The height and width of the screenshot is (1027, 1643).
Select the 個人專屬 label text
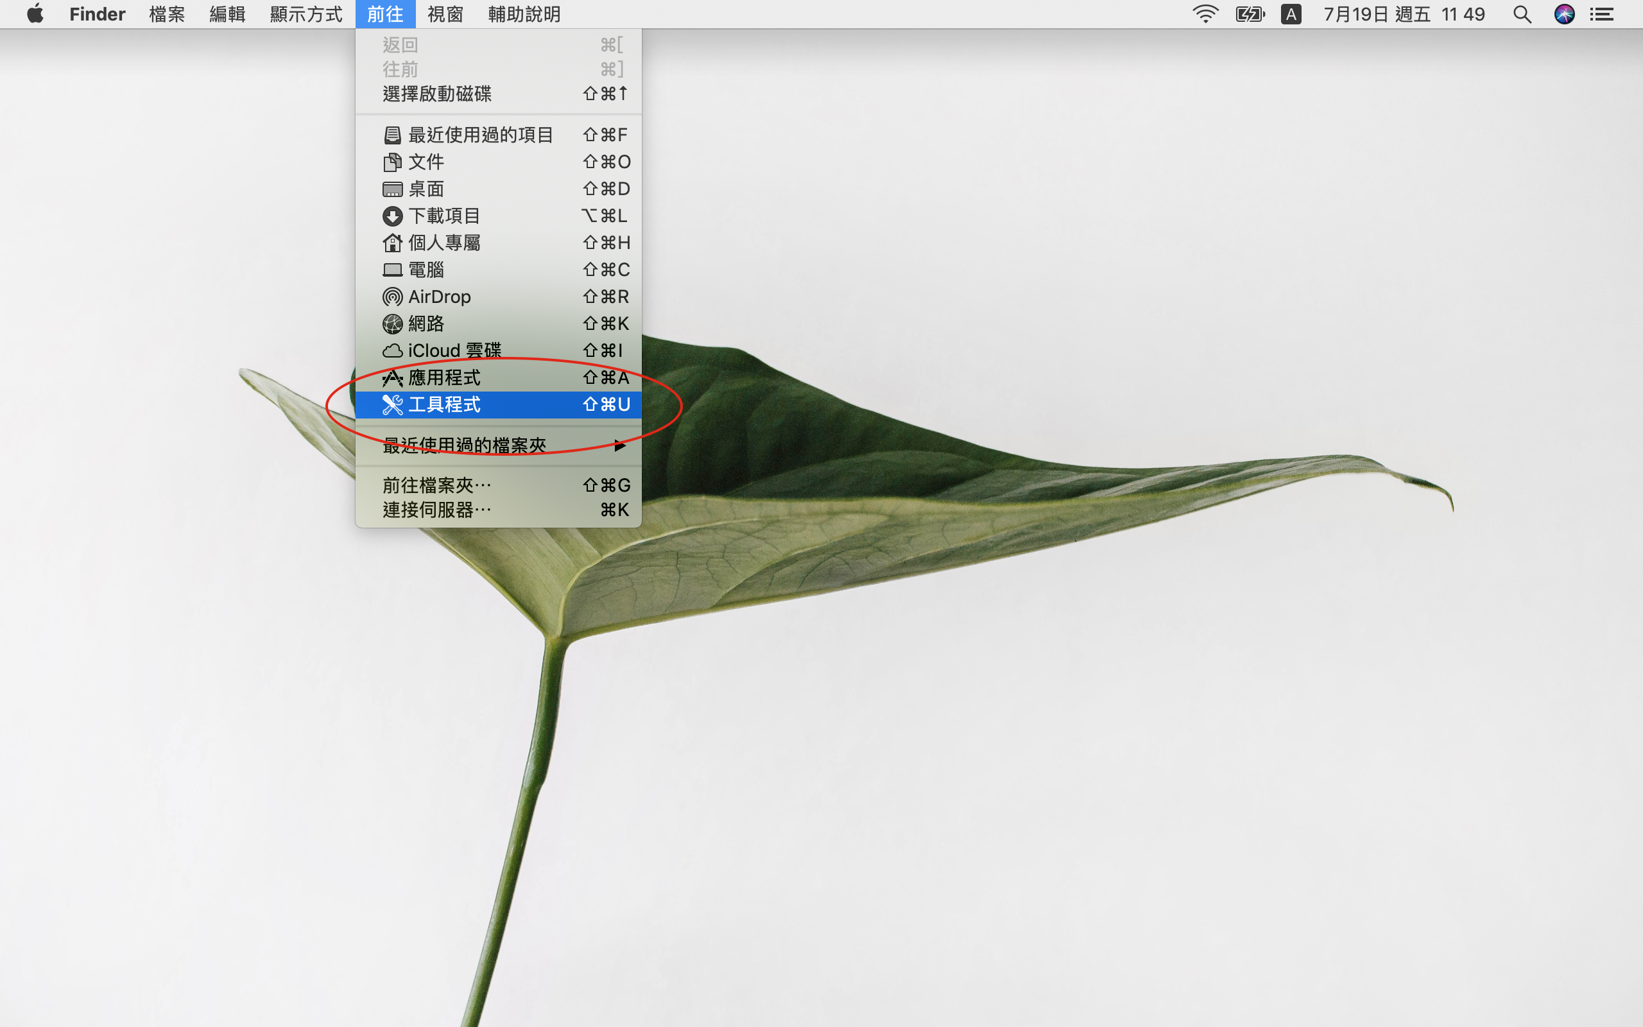(x=444, y=243)
